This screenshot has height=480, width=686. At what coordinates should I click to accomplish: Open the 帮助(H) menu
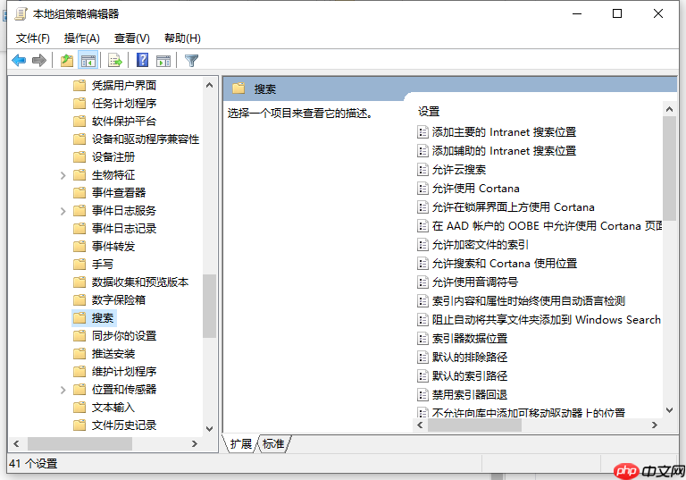pos(182,38)
